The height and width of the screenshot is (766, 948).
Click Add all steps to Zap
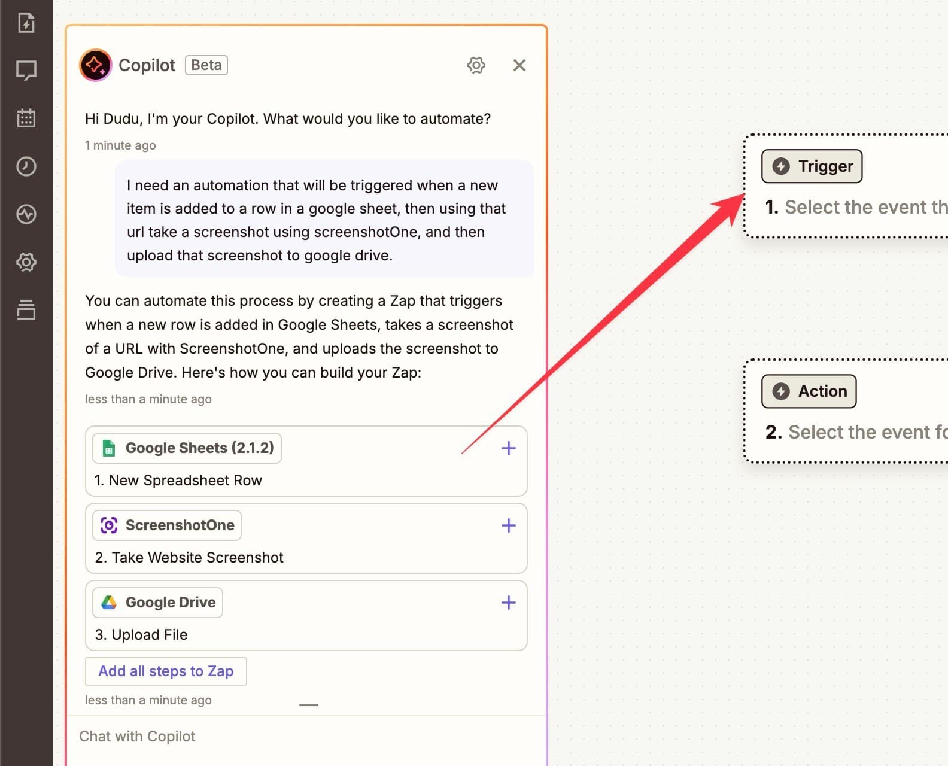click(x=166, y=671)
